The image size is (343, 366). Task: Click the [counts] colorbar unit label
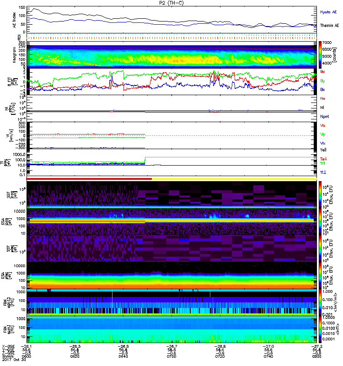coord(334,55)
